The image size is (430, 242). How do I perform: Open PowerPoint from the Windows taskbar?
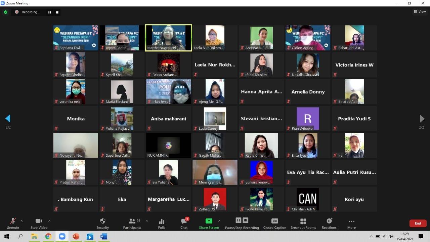coord(76,237)
